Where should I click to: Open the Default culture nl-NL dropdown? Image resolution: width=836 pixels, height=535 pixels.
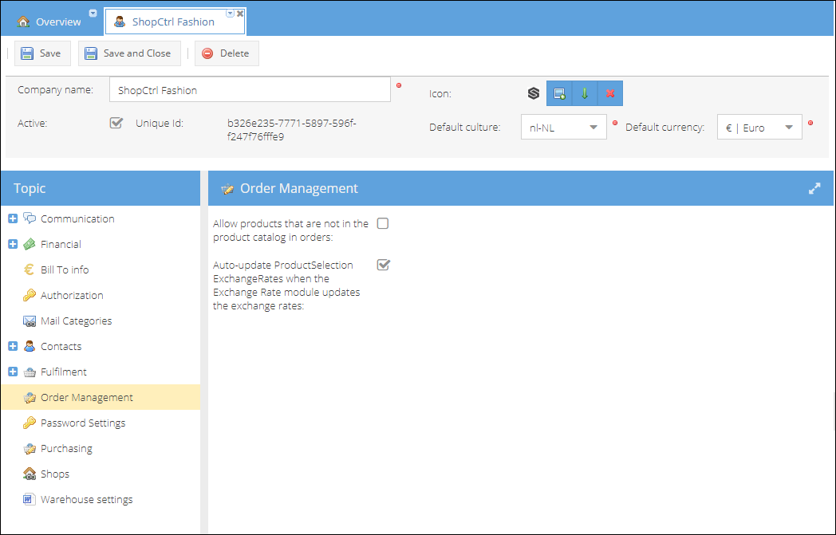tap(563, 128)
